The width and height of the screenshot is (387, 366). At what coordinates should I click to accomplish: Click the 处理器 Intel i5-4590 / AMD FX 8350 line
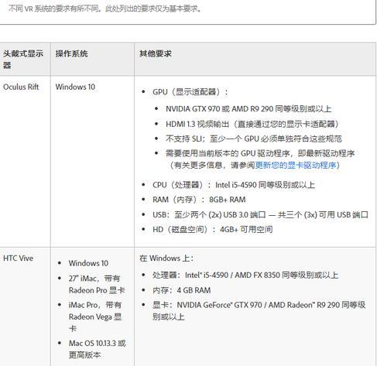(245, 275)
